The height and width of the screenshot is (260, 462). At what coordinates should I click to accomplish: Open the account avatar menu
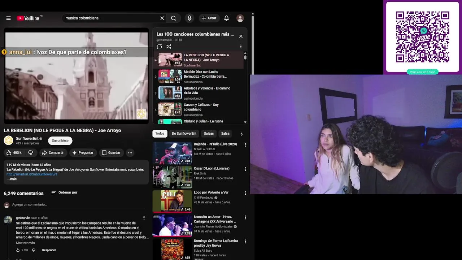(240, 18)
